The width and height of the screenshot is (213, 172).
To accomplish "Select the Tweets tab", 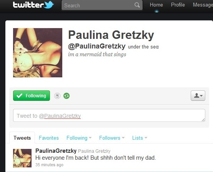I will point(22,138).
